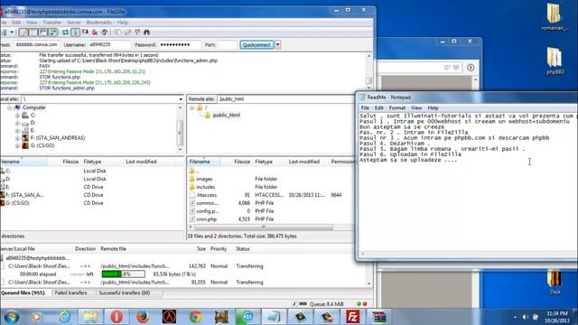The height and width of the screenshot is (325, 578).
Task: Click the Username input field
Action: (x=109, y=44)
